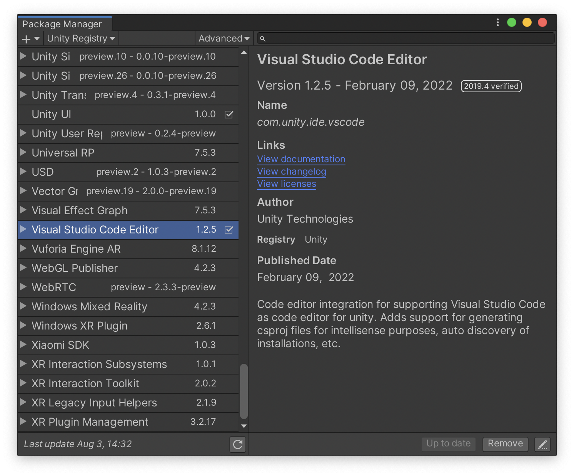The width and height of the screenshot is (574, 476).
Task: Click the package search input field
Action: [x=406, y=38]
